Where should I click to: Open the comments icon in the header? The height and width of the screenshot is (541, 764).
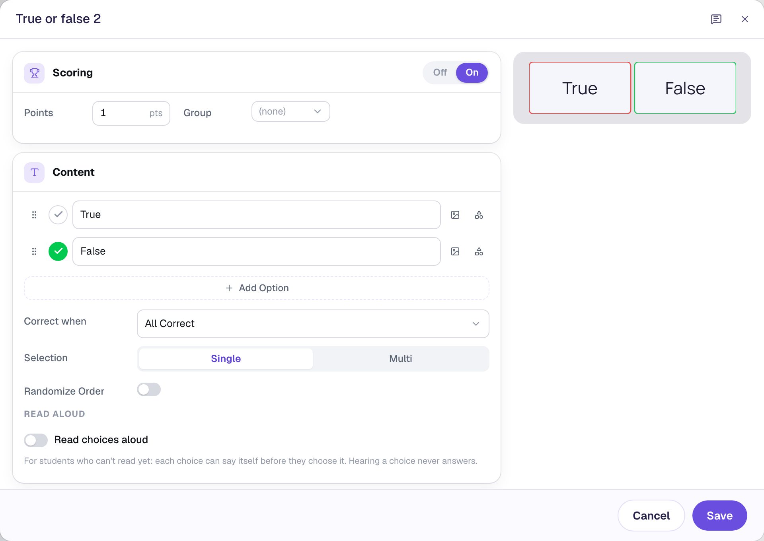pos(716,19)
